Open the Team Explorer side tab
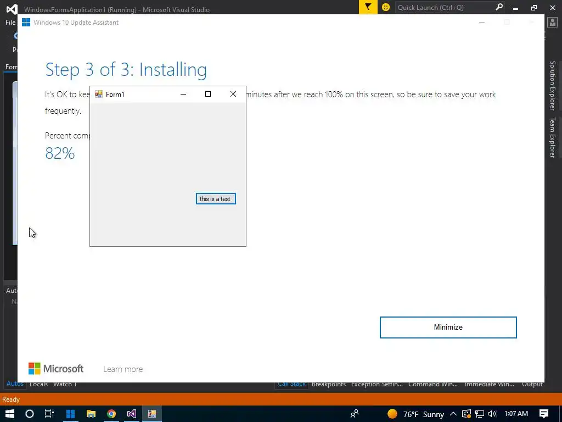This screenshot has width=562, height=422. [553, 137]
